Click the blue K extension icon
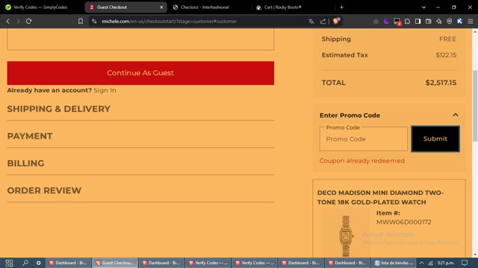 tap(460, 22)
